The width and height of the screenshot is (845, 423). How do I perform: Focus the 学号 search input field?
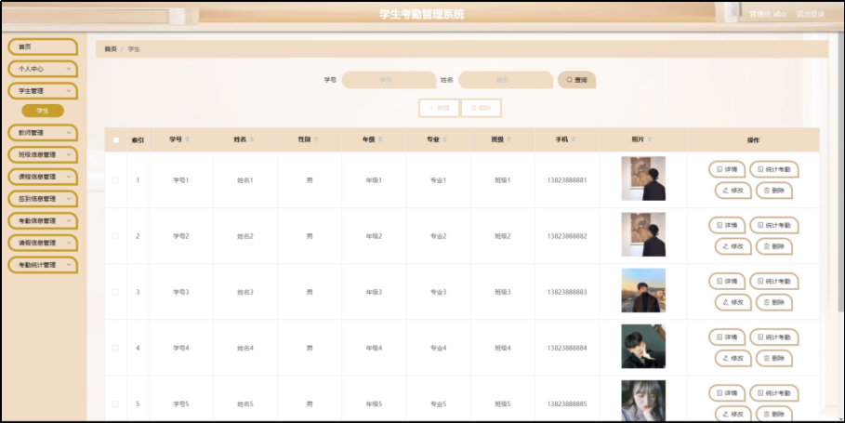click(389, 80)
